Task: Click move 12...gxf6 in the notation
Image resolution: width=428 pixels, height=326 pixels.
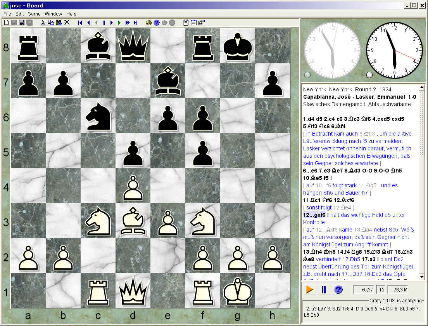Action: (315, 215)
